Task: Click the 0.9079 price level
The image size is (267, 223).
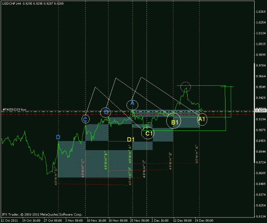Action: 261,130
